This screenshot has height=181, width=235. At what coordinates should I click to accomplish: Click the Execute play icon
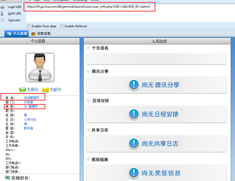(2, 20)
